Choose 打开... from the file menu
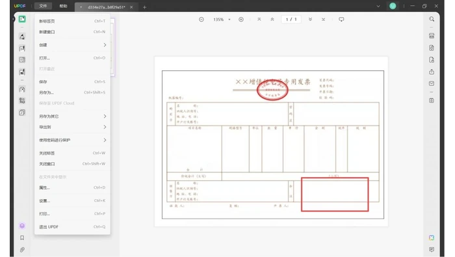 pos(72,58)
